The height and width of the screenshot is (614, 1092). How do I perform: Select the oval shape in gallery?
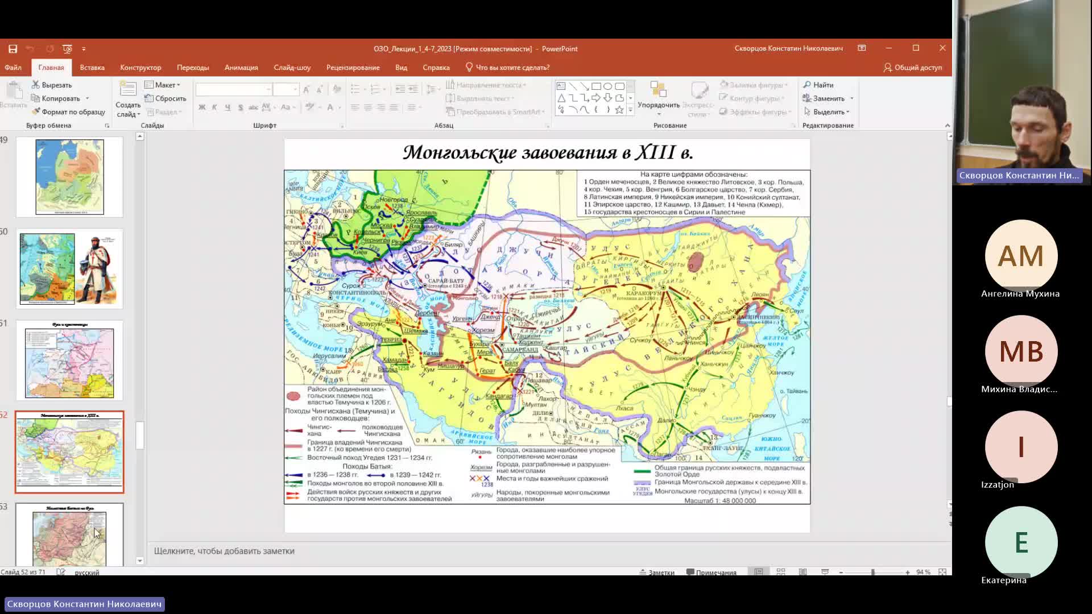click(608, 86)
